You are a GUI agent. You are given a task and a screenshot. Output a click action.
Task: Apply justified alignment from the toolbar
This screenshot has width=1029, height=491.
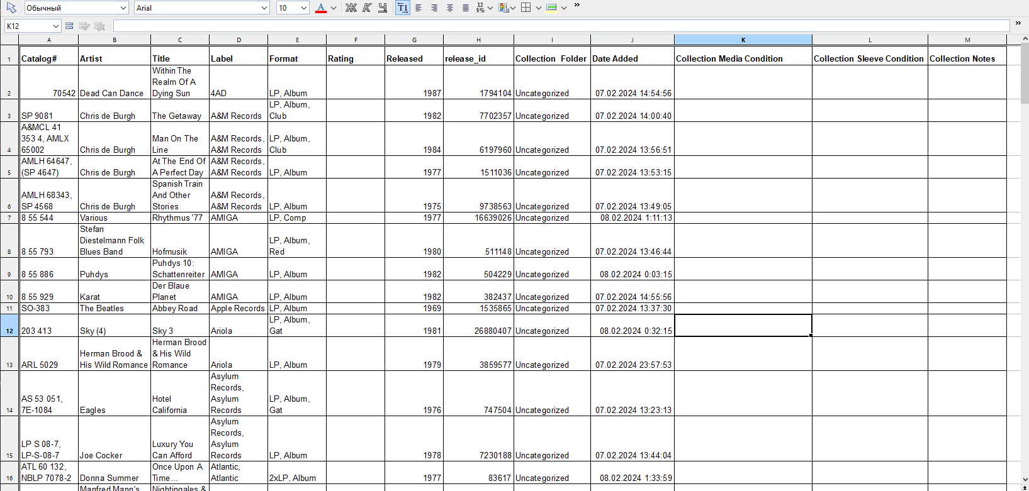click(x=466, y=8)
